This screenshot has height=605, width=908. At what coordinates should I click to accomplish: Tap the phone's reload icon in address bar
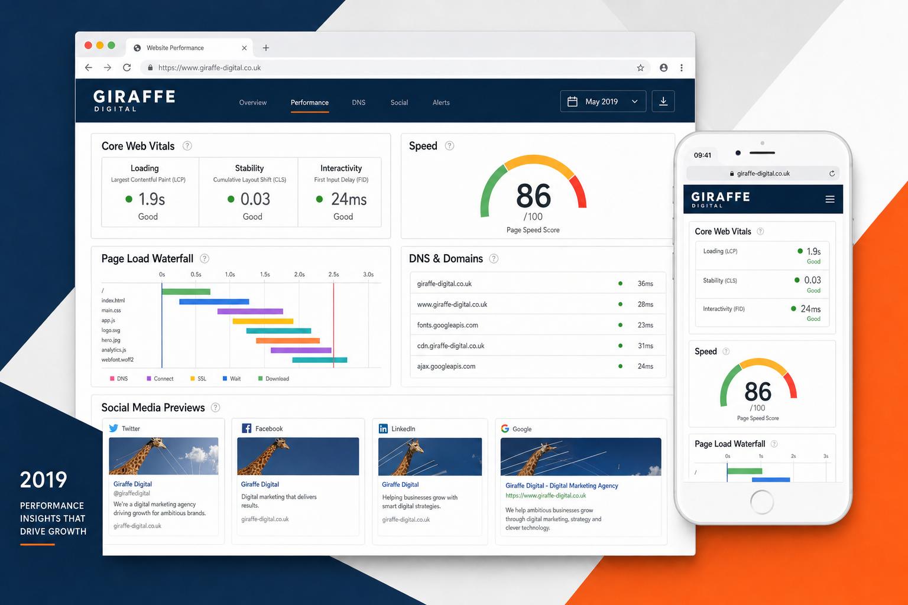pos(832,174)
